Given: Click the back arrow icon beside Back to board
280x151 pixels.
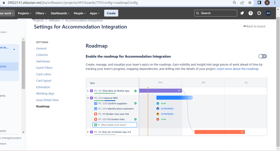Looking at the screenshot, I should point(245,26).
